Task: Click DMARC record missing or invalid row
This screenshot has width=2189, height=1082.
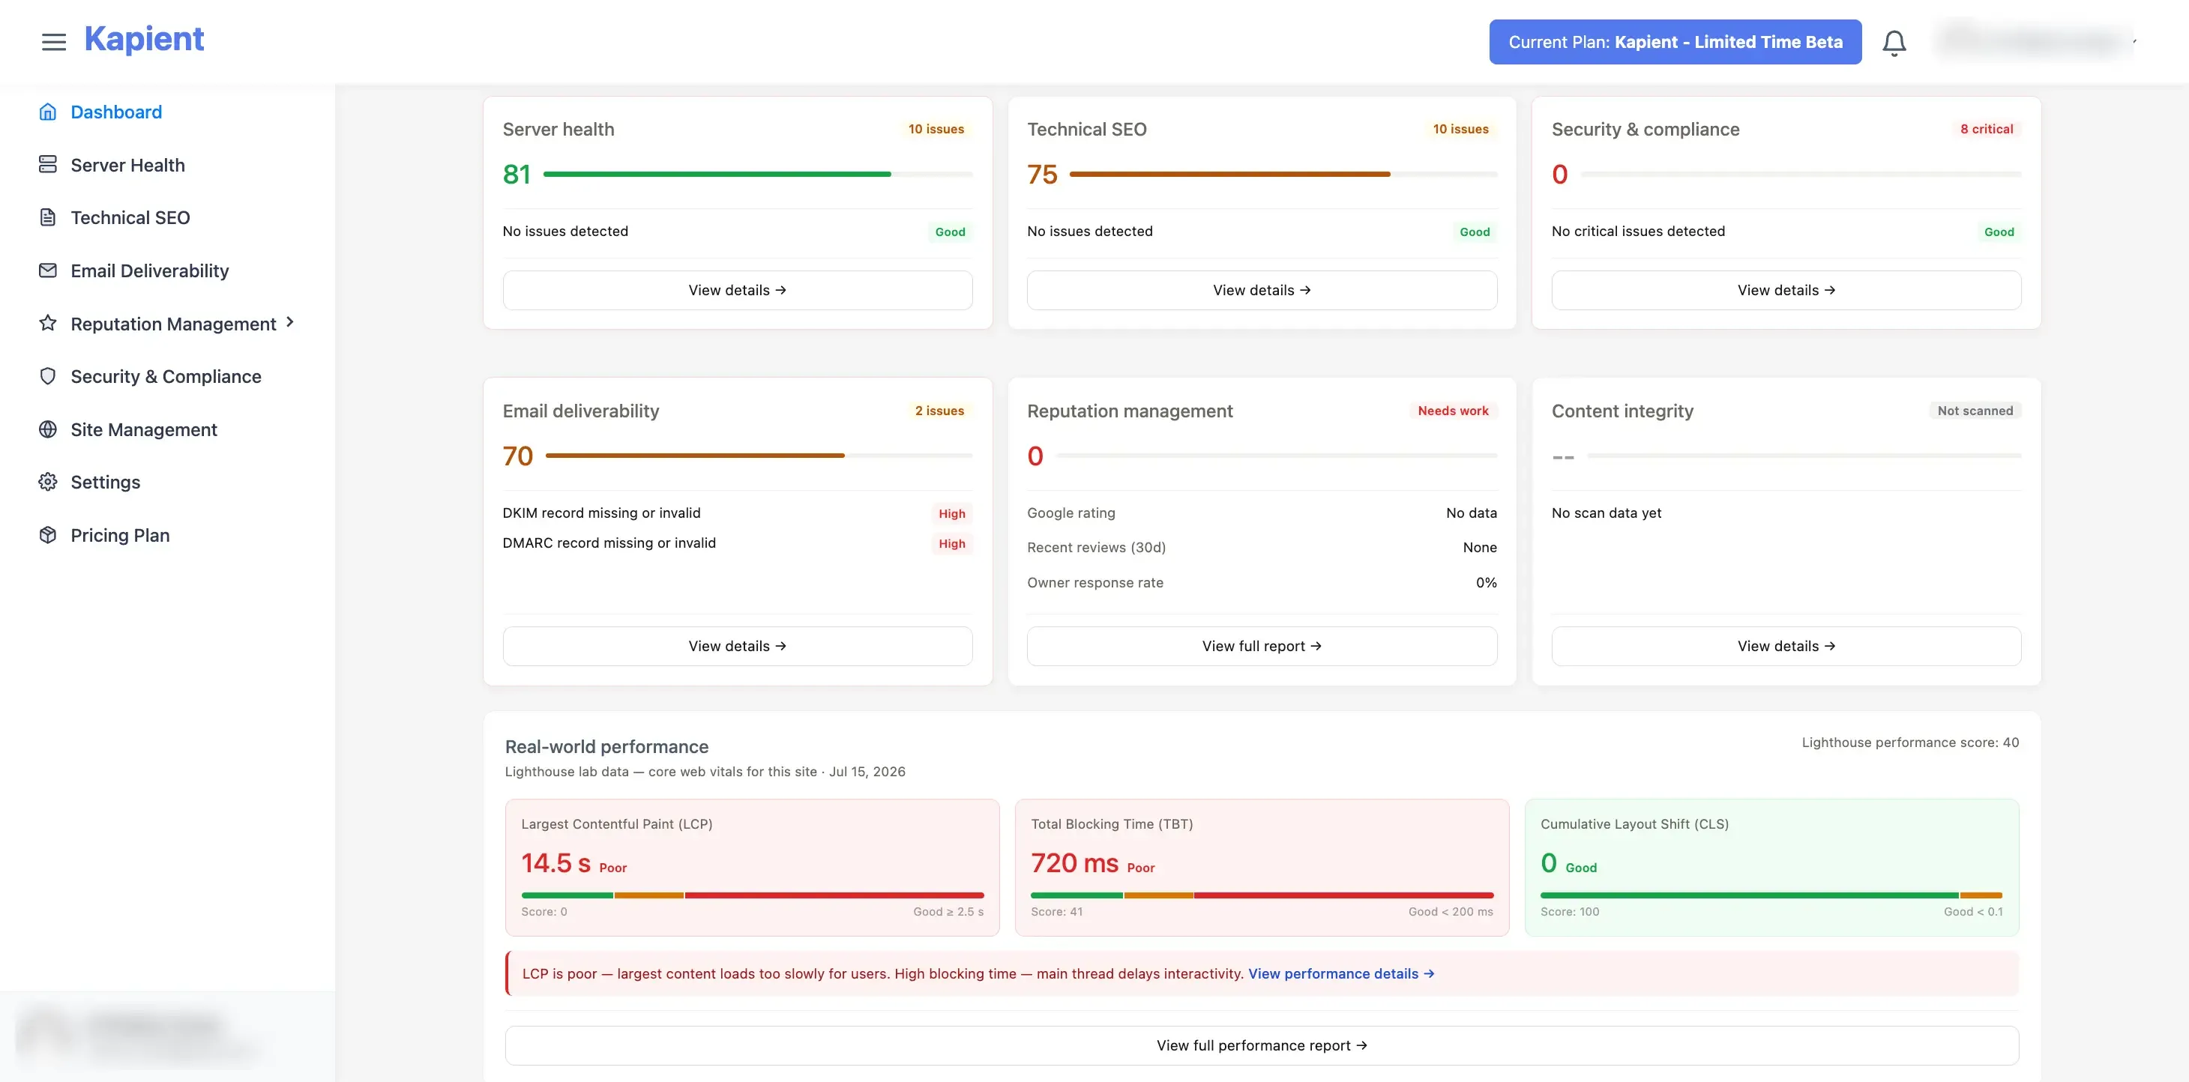Action: 738,543
